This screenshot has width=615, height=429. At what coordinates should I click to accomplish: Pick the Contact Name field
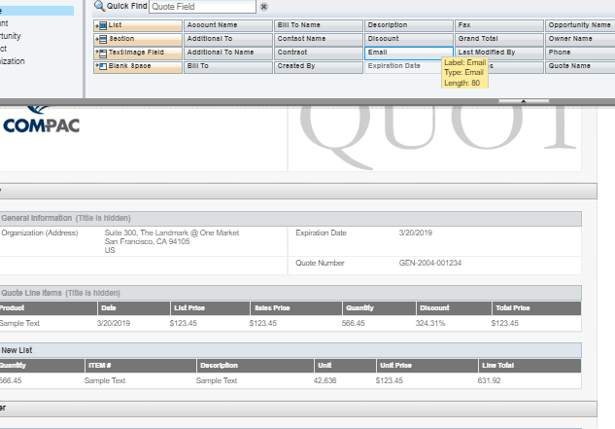click(319, 39)
